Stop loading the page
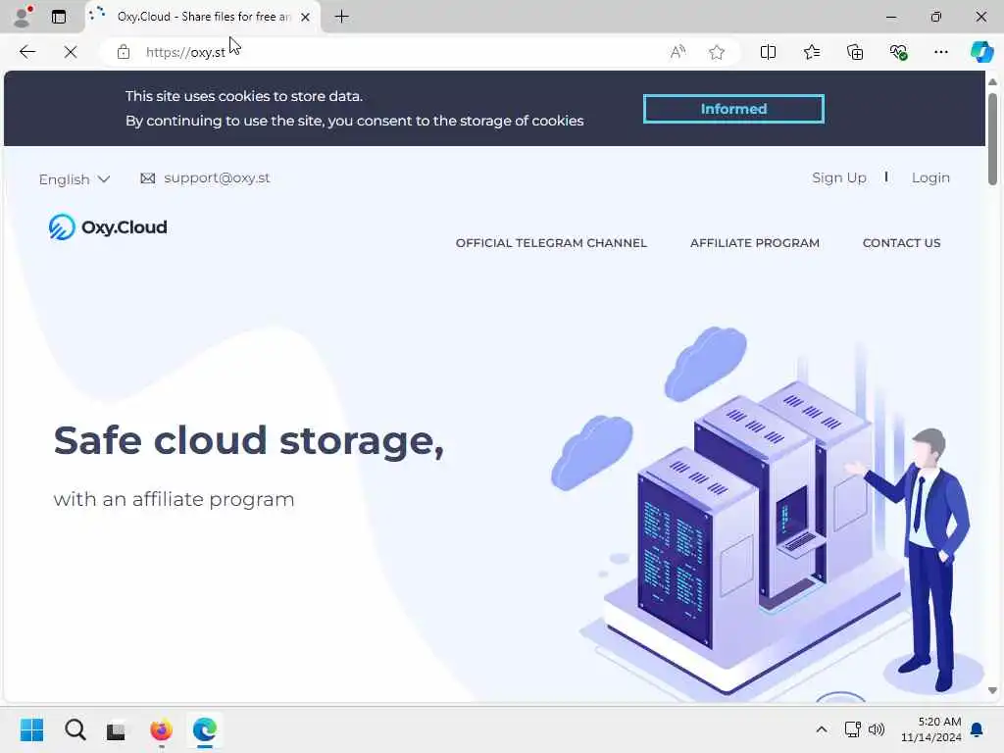The height and width of the screenshot is (753, 1004). click(71, 52)
